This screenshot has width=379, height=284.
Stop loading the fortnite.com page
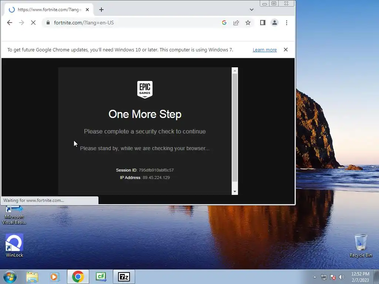click(33, 23)
